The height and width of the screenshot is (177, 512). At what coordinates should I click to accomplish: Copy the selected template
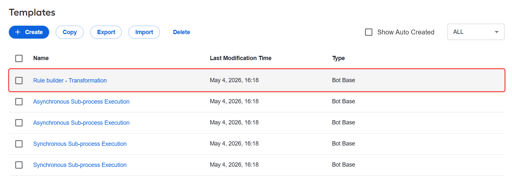70,32
